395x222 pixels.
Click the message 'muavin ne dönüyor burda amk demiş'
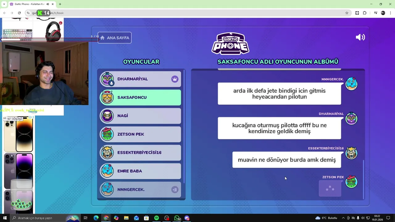pos(287,160)
